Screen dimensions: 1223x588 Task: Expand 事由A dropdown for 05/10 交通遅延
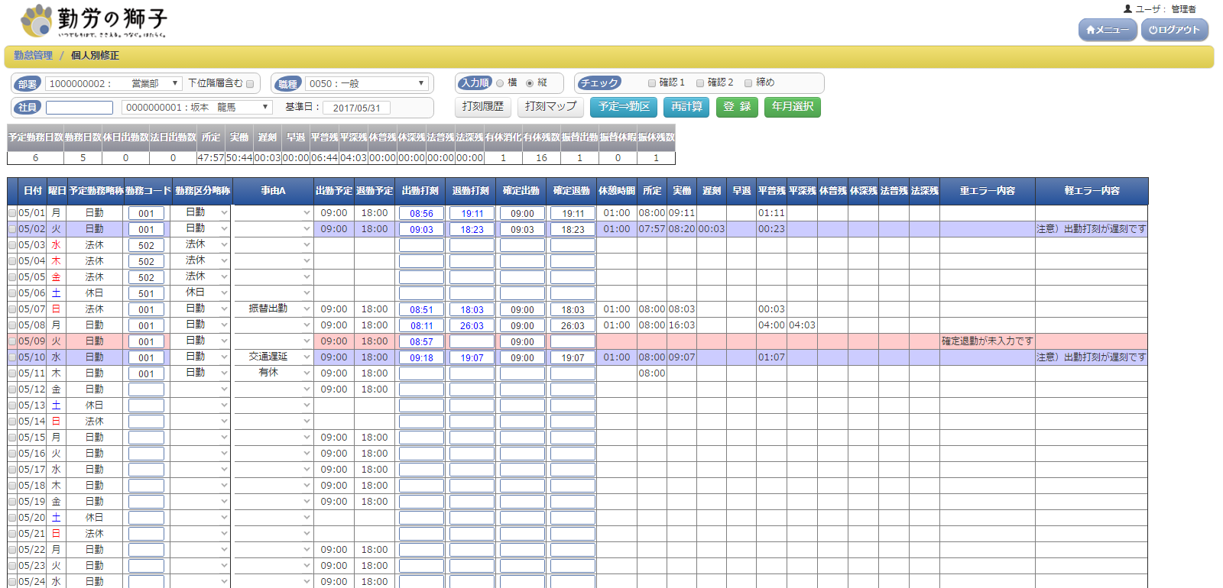[x=307, y=357]
